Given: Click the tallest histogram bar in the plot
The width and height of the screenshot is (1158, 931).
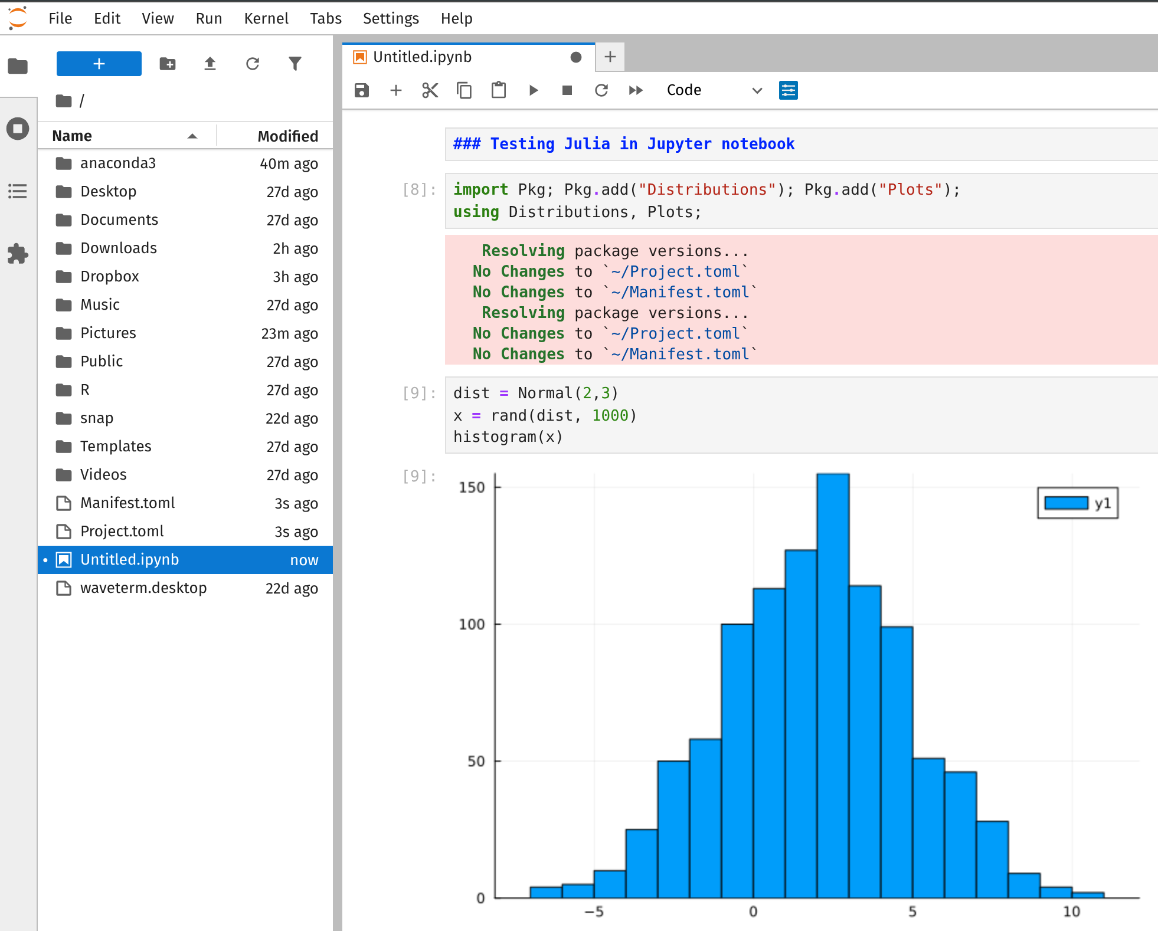Looking at the screenshot, I should [833, 685].
